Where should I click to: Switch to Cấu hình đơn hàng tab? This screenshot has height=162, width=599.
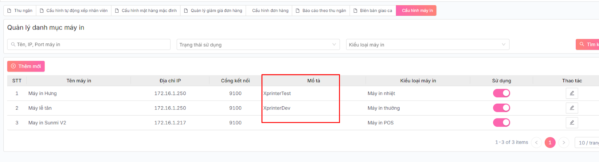(x=270, y=10)
